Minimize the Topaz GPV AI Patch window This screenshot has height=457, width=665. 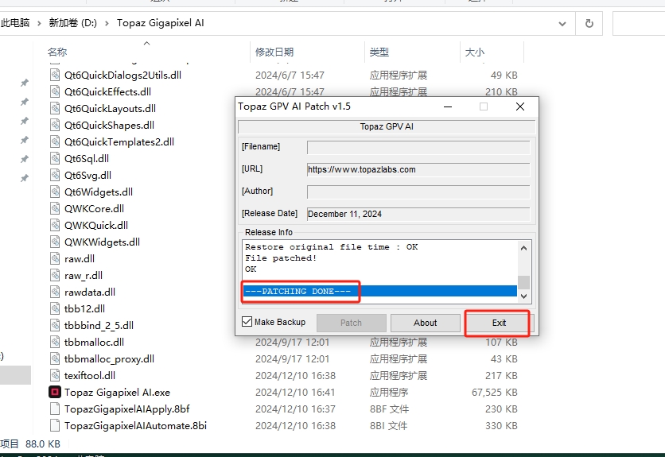click(x=447, y=107)
